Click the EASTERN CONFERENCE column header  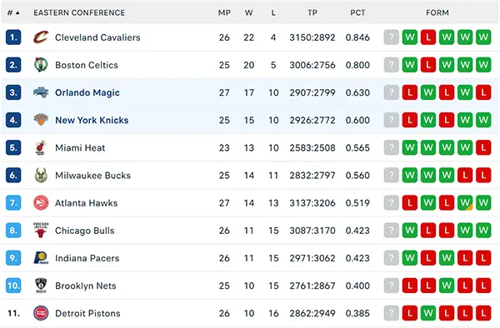[x=79, y=12]
